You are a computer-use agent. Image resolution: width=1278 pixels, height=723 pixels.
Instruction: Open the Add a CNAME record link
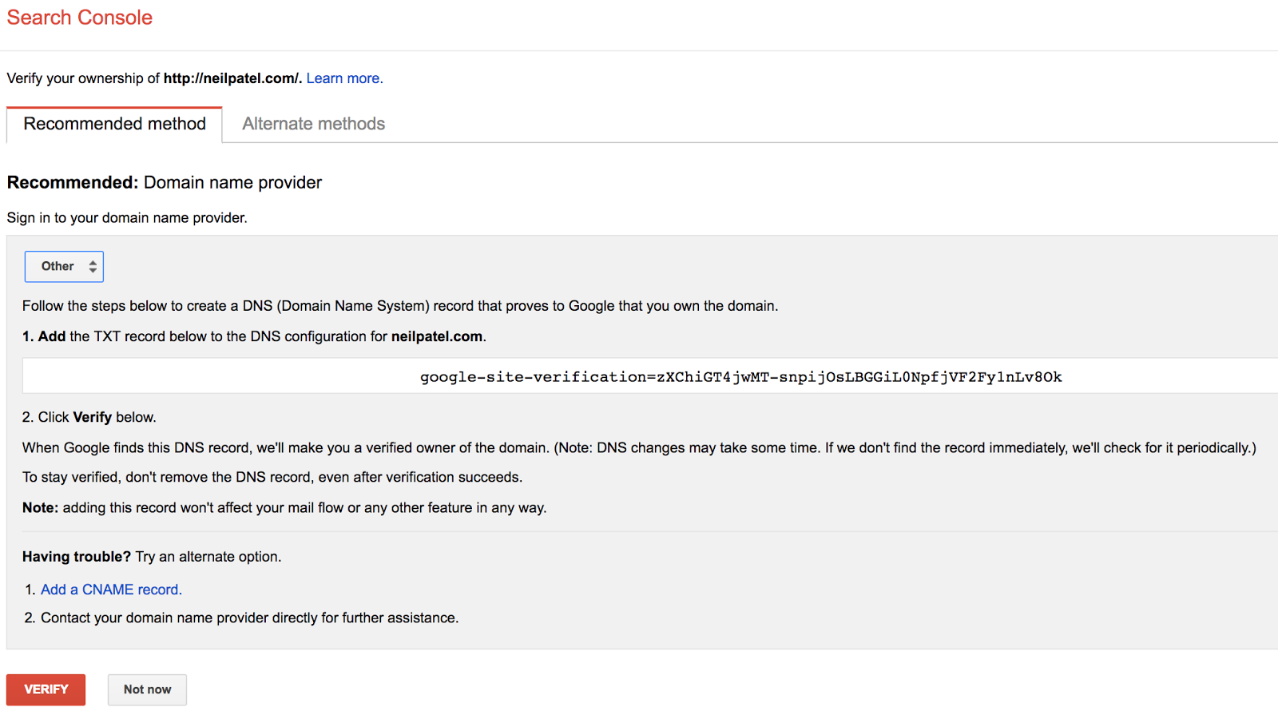112,590
